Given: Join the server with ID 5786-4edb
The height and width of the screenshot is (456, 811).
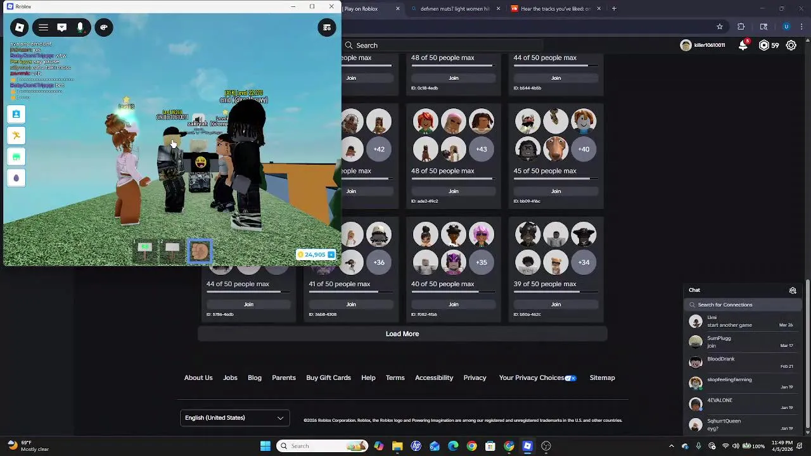Looking at the screenshot, I should [x=248, y=305].
